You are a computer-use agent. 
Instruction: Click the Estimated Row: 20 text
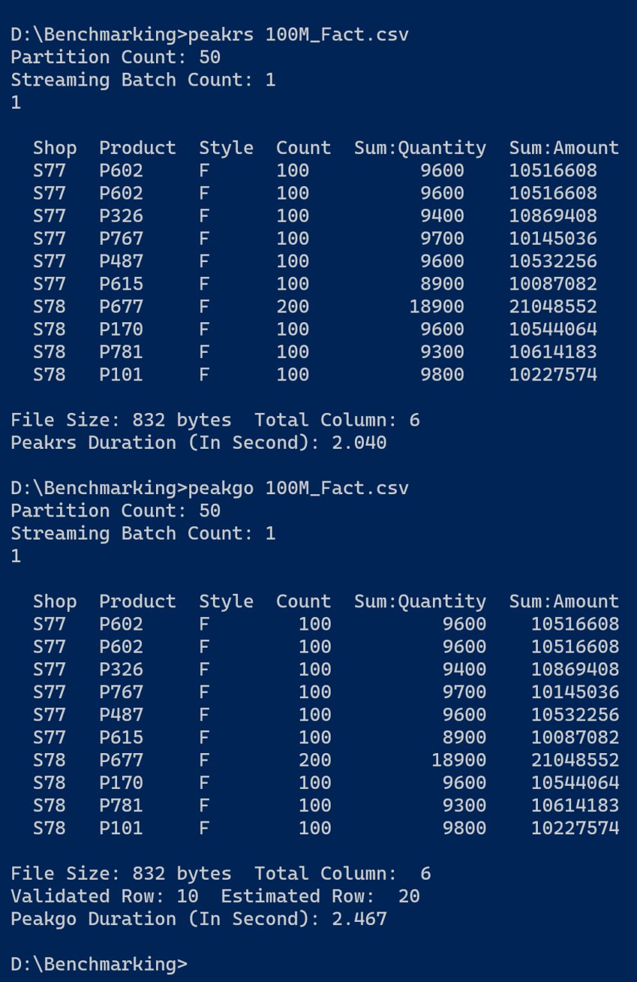[x=320, y=896]
